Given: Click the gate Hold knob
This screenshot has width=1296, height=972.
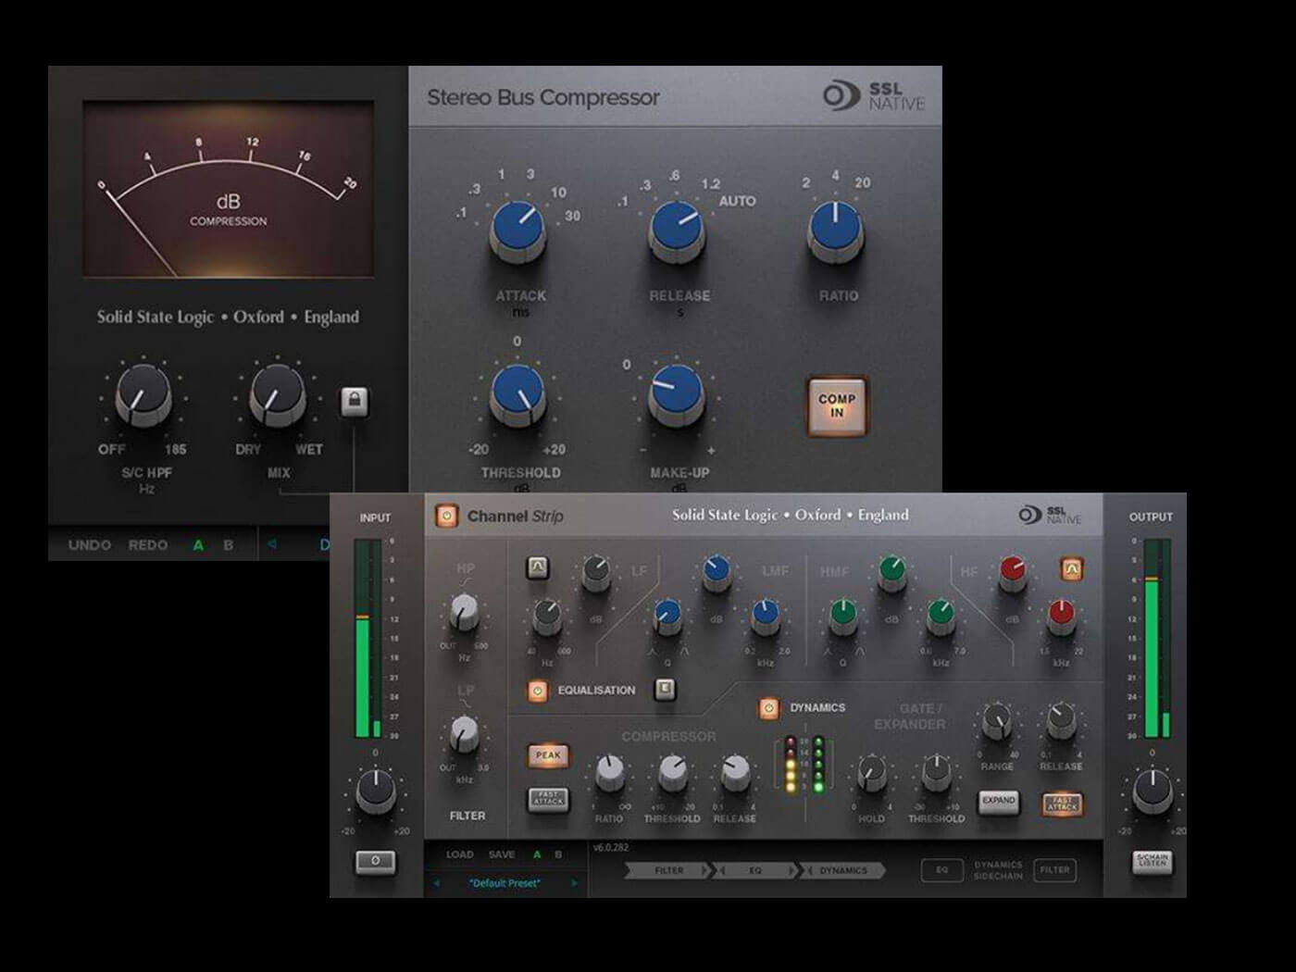Looking at the screenshot, I should tap(871, 773).
